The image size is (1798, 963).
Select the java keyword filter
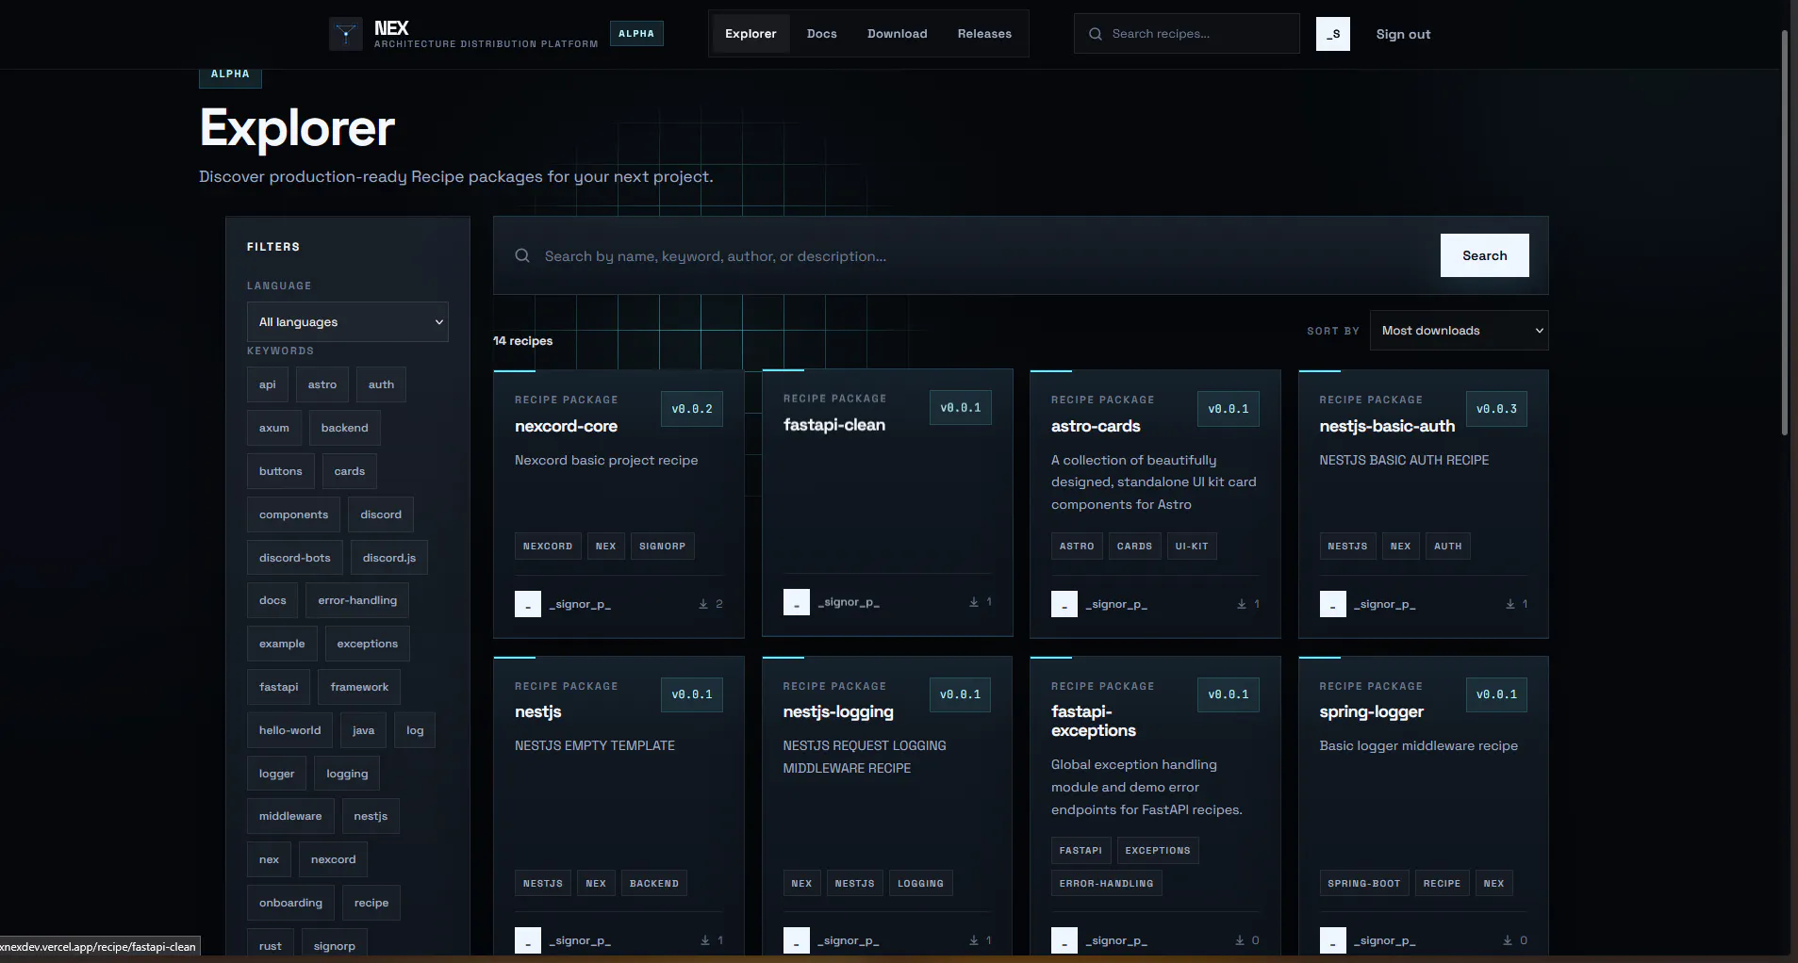coord(364,730)
